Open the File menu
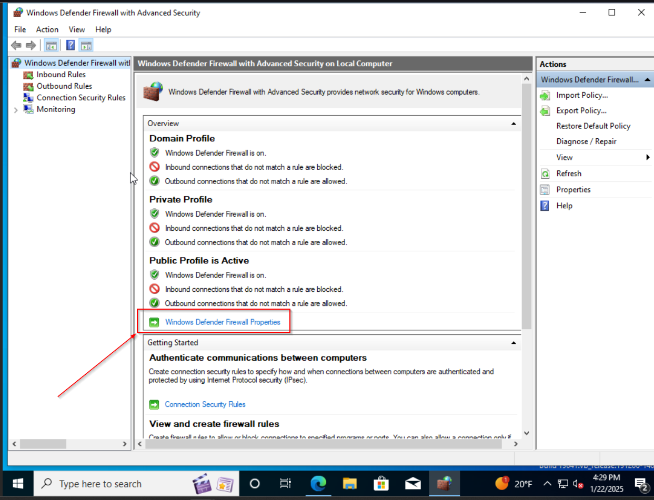This screenshot has height=500, width=654. (20, 29)
